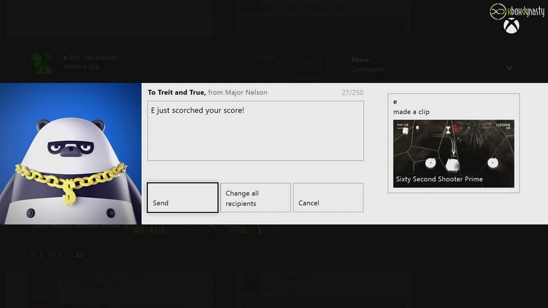This screenshot has width=548, height=308.
Task: Click the message text box
Action: pyautogui.click(x=256, y=130)
